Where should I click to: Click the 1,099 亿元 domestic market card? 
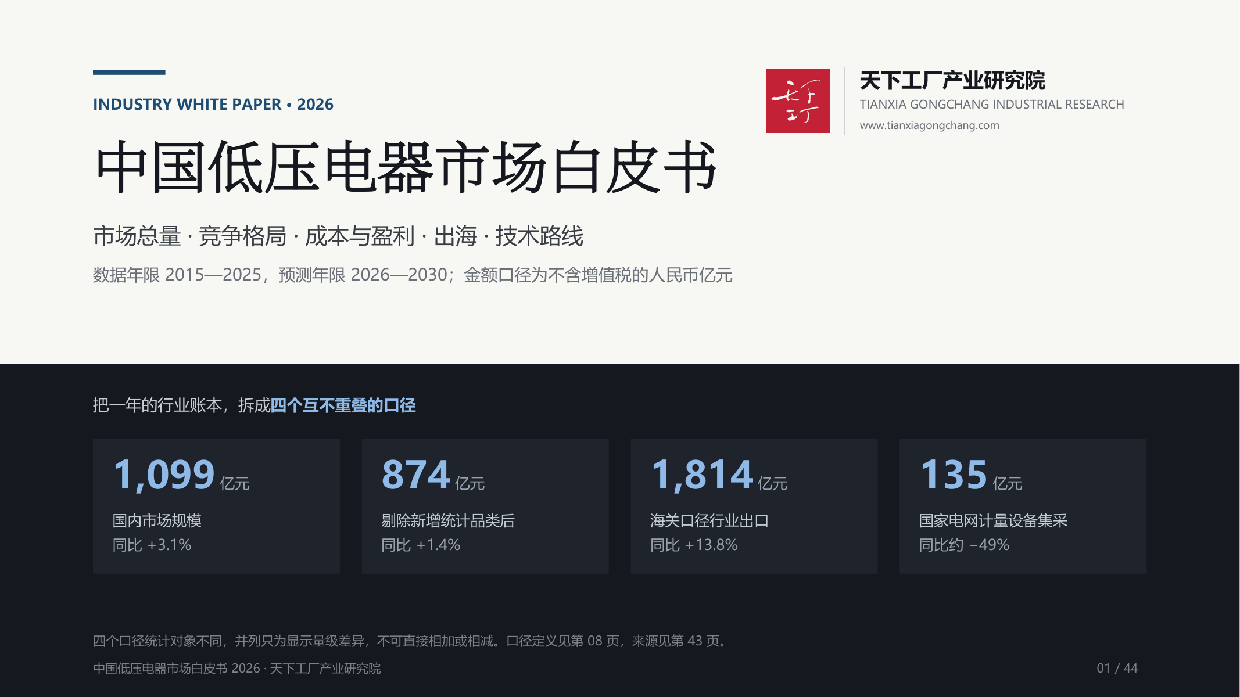(x=216, y=506)
